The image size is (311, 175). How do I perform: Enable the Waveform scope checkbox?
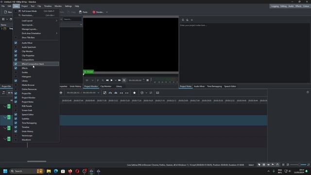pyautogui.click(x=16, y=140)
